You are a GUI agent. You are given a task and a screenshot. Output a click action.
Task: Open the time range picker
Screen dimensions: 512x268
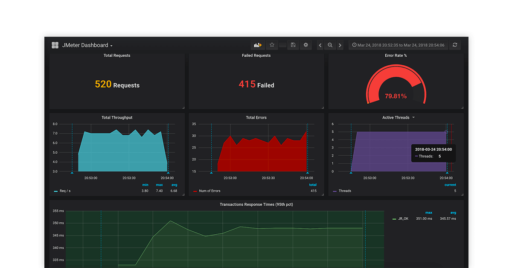pos(399,45)
